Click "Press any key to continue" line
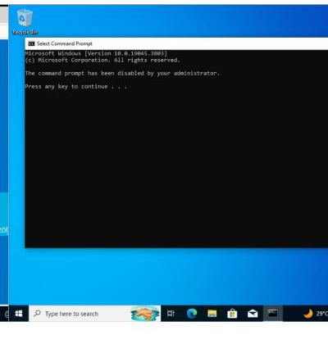 click(x=76, y=87)
